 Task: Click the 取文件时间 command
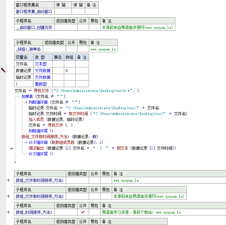(78, 114)
